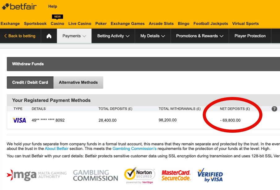Go Back to betting

[x=20, y=36]
